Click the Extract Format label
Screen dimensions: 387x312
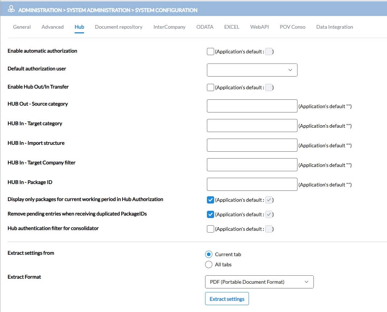click(x=24, y=277)
